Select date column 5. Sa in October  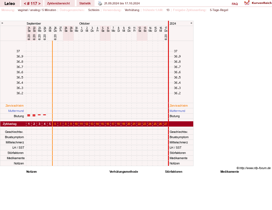[x=103, y=29]
